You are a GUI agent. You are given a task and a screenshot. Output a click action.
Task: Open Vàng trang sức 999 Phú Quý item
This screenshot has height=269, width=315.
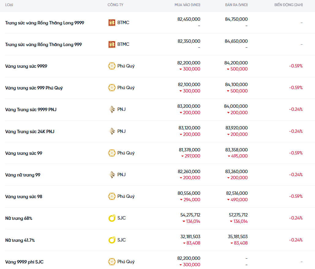pos(34,88)
